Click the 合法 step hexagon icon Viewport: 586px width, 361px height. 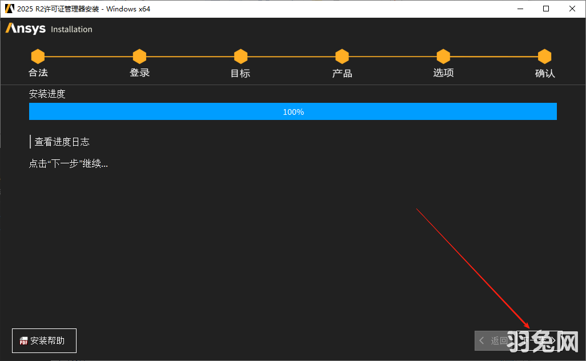pos(38,57)
